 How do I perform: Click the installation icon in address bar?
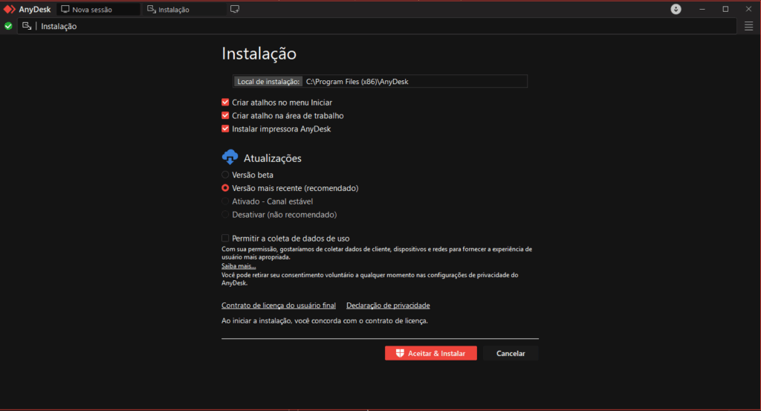27,26
